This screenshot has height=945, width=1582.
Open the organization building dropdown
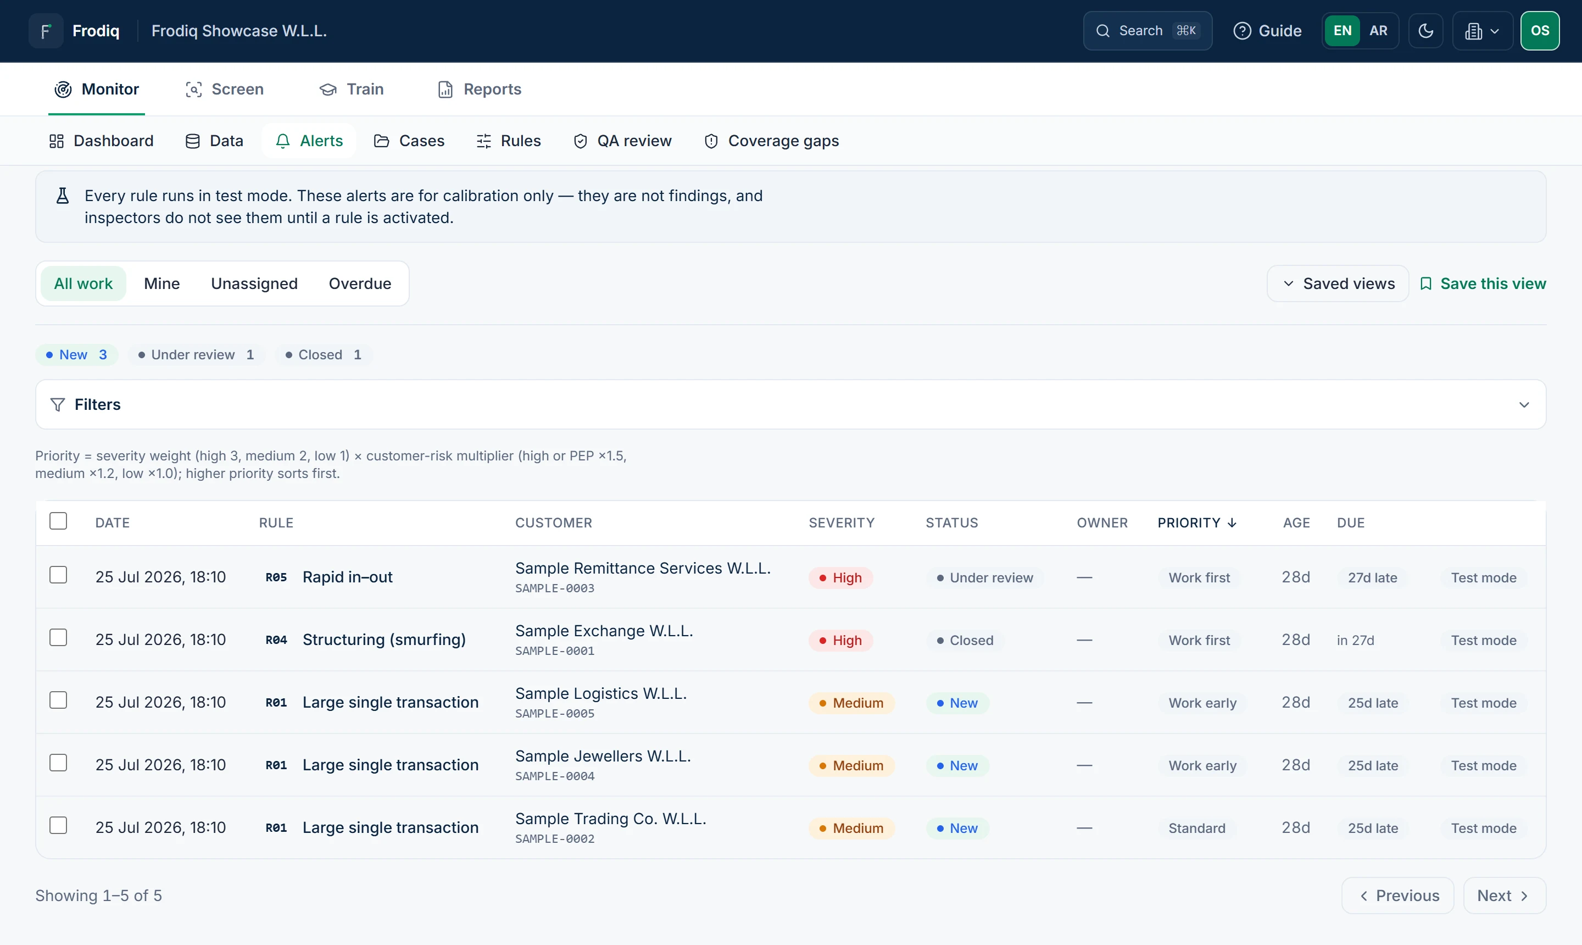1482,31
